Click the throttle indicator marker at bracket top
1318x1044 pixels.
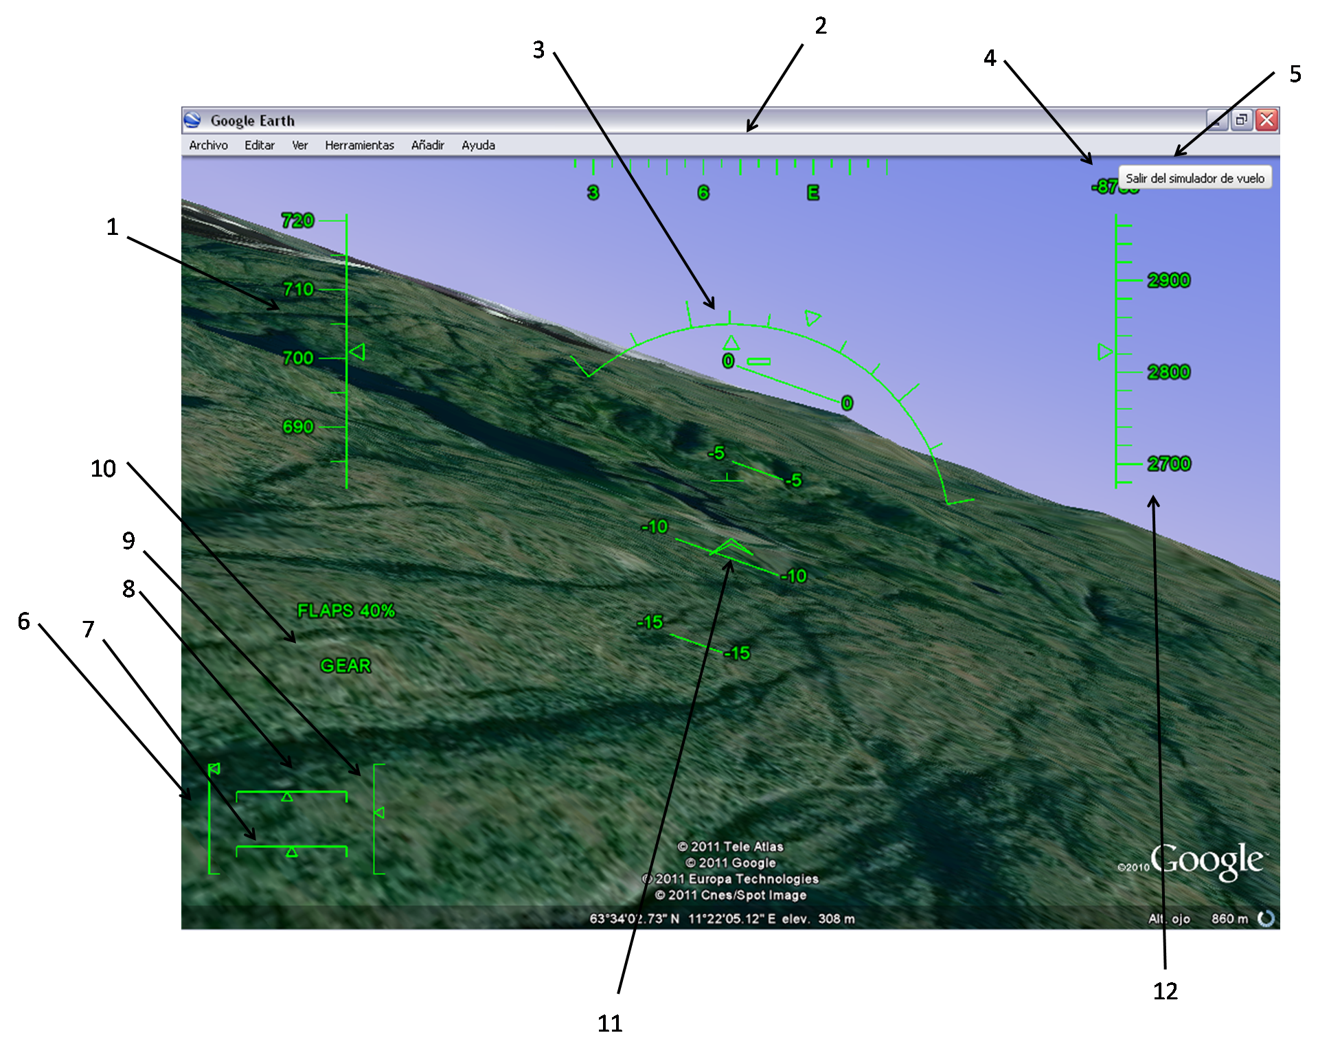point(214,769)
